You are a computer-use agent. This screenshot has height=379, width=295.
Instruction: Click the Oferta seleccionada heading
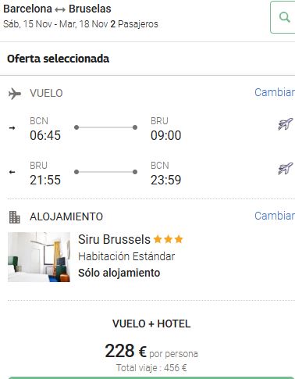coord(58,59)
